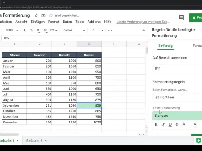Screen dimensions: 202x151
Task: Star the document with the star icon
Action: pos(36,15)
